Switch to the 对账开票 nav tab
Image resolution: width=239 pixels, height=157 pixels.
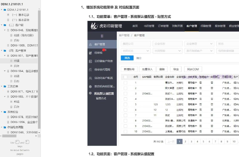pos(177,26)
